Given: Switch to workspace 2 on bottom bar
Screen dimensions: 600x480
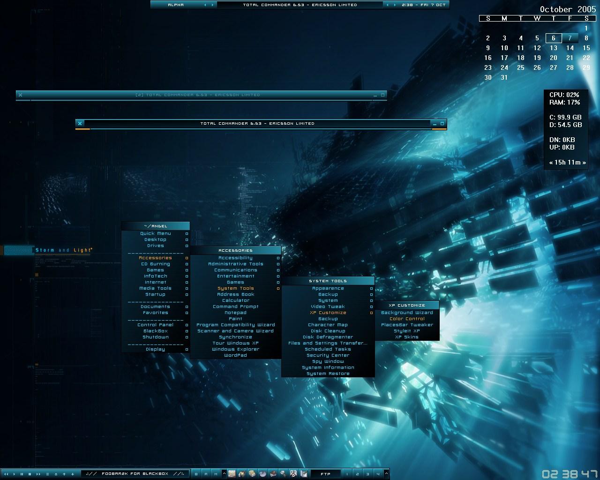Looking at the screenshot, I should (357, 474).
